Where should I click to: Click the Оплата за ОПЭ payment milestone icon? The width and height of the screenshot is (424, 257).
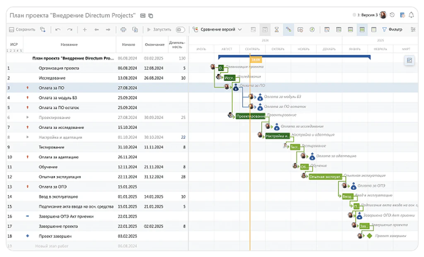[354, 186]
